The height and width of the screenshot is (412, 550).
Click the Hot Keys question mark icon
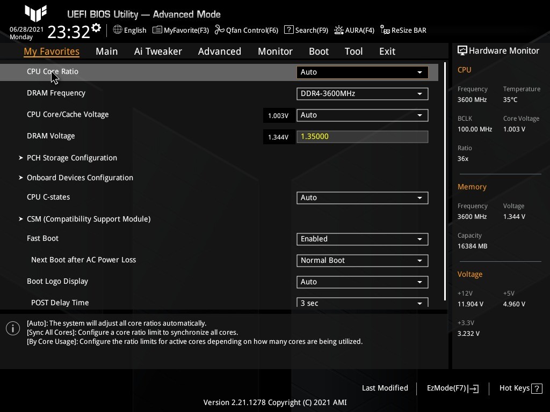click(537, 388)
